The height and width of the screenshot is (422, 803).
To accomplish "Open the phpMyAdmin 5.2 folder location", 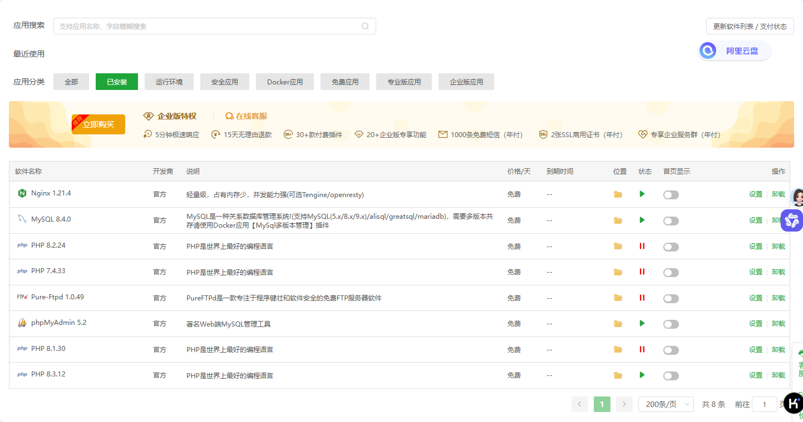I will 618,324.
